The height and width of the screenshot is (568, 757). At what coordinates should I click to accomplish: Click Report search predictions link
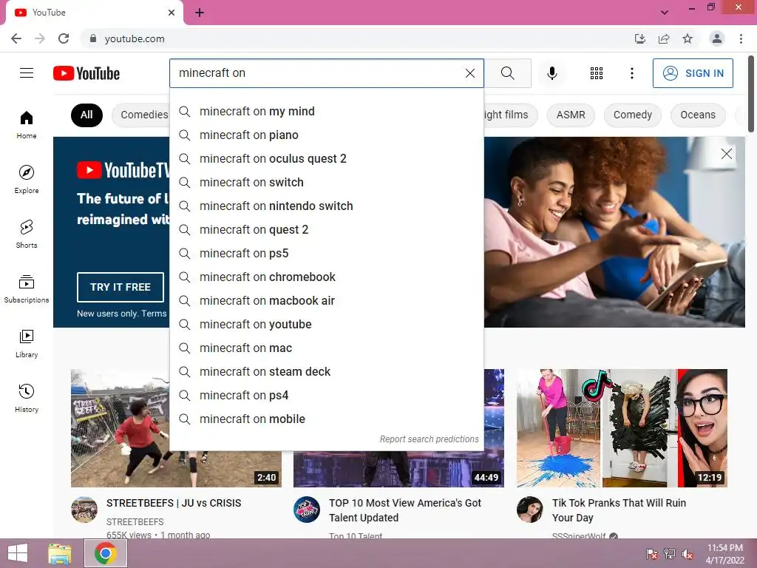click(429, 439)
